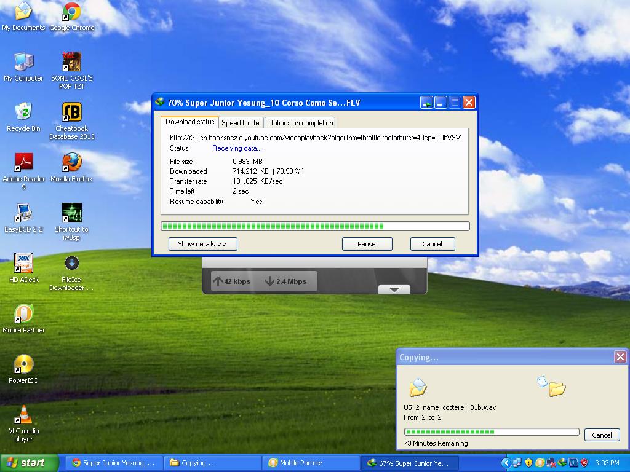Click disconnected network tray icon with red X

pos(551,463)
